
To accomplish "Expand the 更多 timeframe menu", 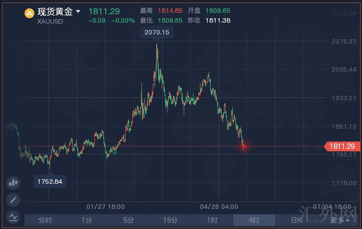I will tap(337, 220).
